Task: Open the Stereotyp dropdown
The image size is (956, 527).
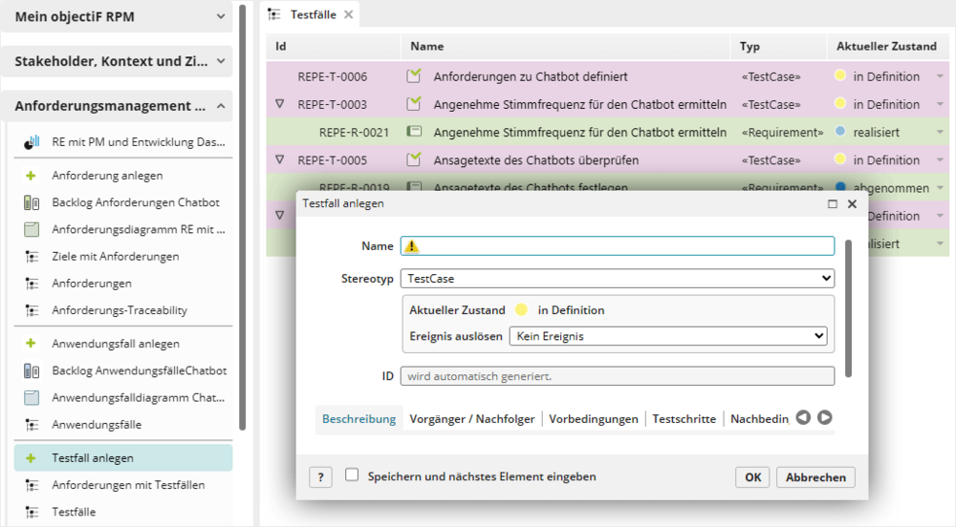Action: point(617,279)
